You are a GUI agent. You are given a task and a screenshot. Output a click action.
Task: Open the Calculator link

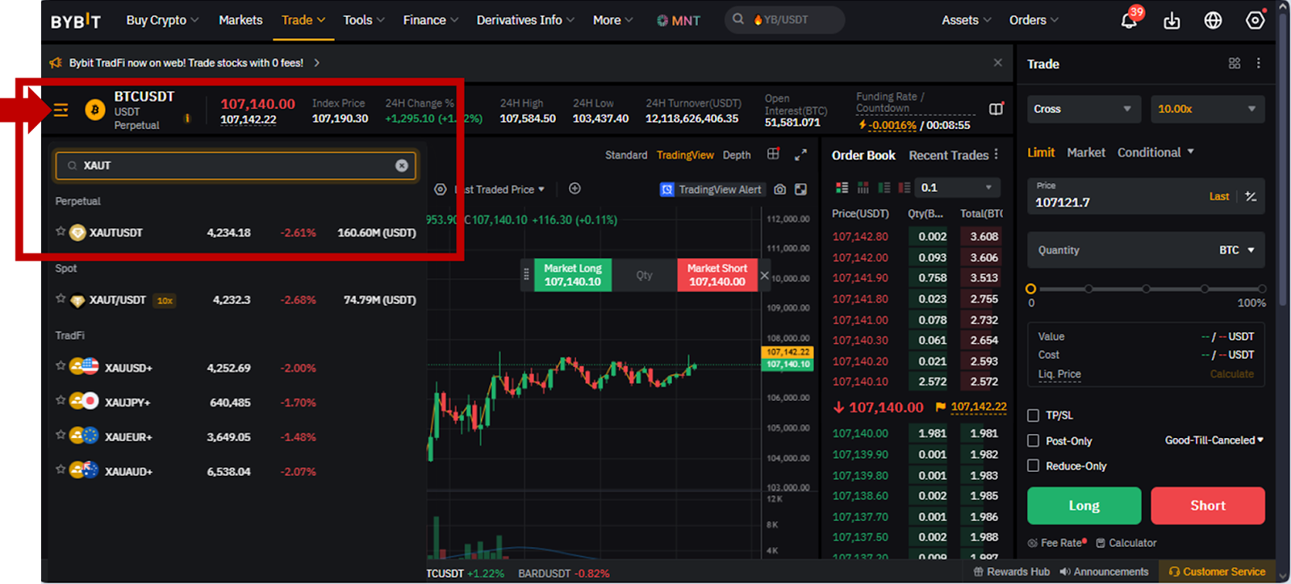(1126, 543)
